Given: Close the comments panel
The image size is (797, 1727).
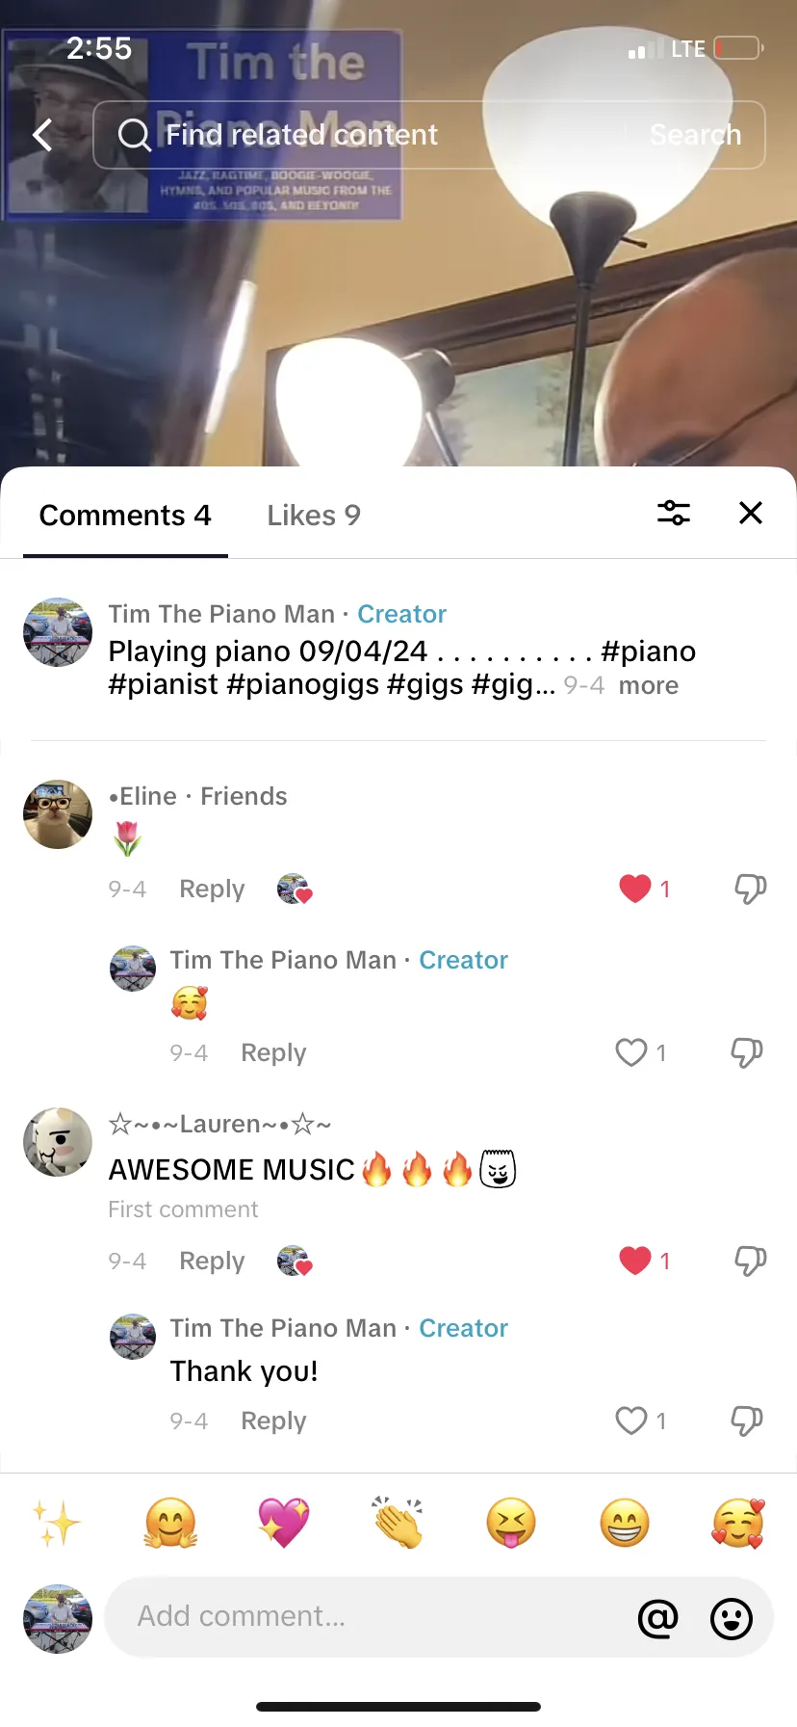Looking at the screenshot, I should point(751,513).
